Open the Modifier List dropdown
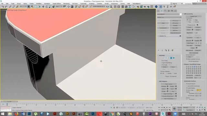Screen dimensions: 207x116 coord(169,17)
